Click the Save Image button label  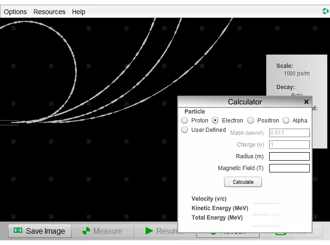(x=45, y=231)
